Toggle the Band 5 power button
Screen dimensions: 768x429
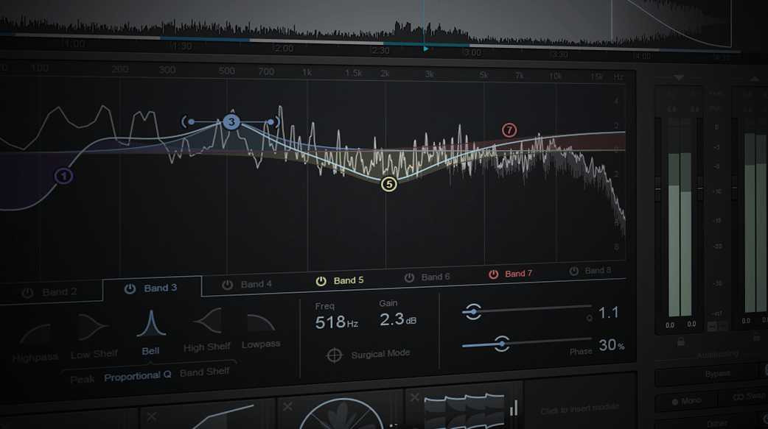[x=321, y=281]
